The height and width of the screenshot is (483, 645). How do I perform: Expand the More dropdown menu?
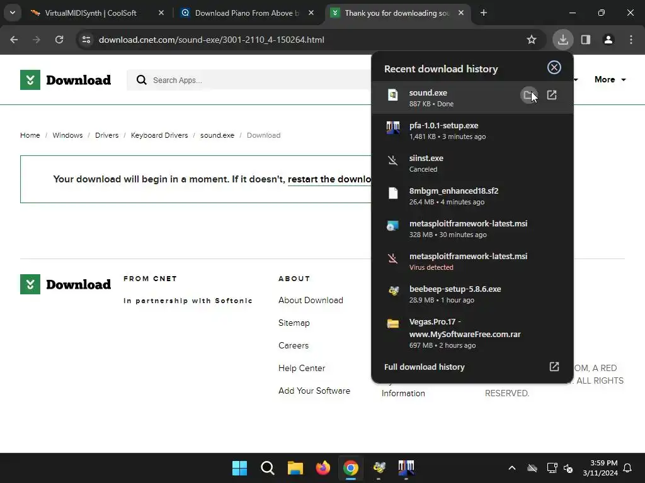point(610,80)
